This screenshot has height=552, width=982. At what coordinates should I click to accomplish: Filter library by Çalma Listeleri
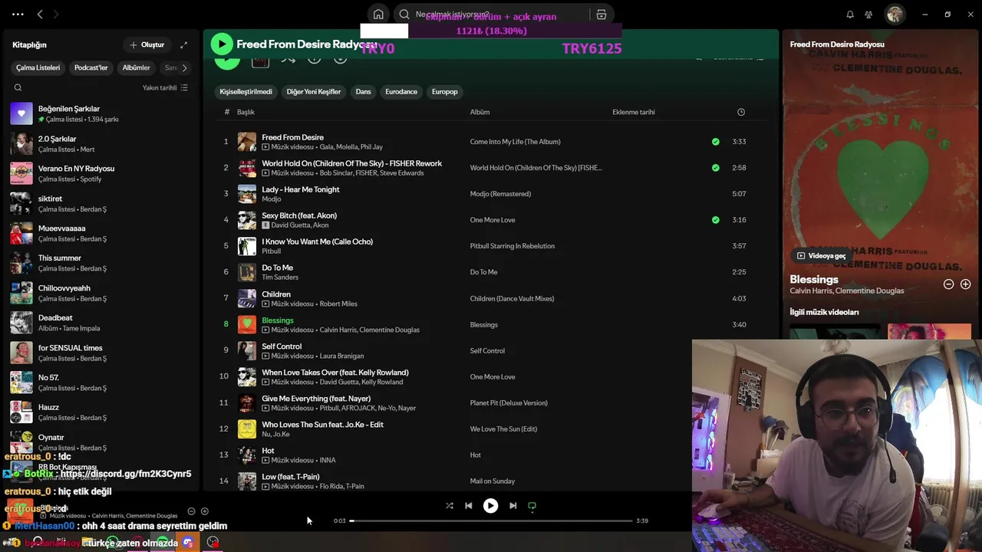point(38,68)
